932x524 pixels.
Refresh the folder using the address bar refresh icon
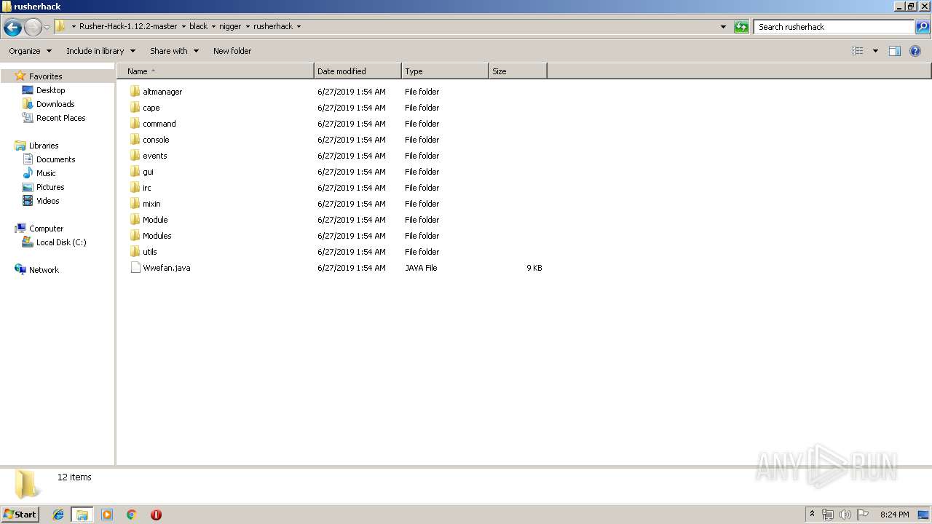pos(741,27)
